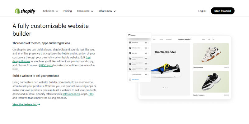Go to the Pricing page
249x124 pixels.
point(68,11)
